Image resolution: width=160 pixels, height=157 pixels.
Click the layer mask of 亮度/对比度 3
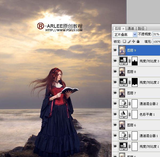point(135,61)
